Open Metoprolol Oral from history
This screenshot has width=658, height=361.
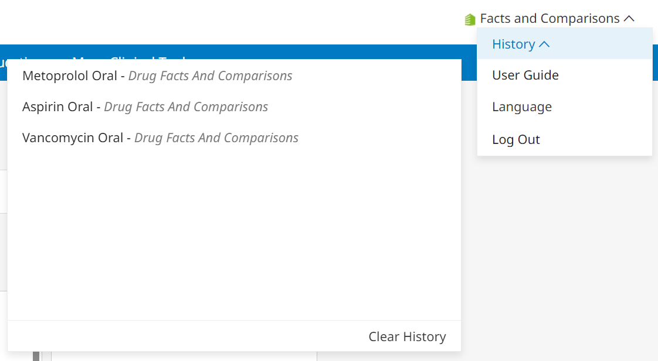(70, 76)
